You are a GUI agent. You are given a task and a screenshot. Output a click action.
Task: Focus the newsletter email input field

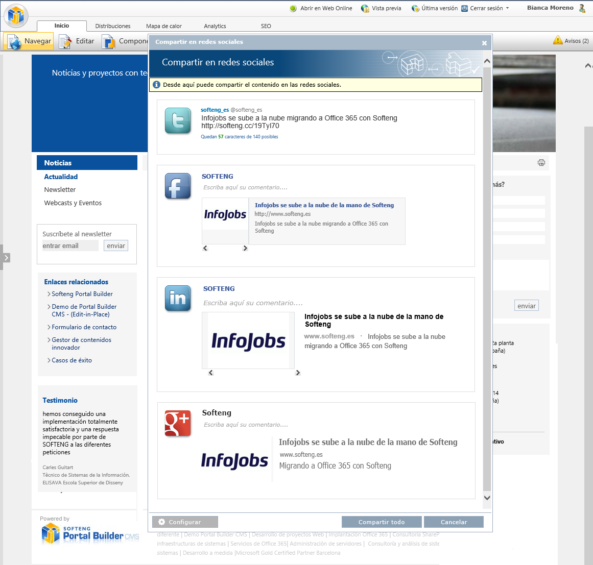tap(70, 246)
